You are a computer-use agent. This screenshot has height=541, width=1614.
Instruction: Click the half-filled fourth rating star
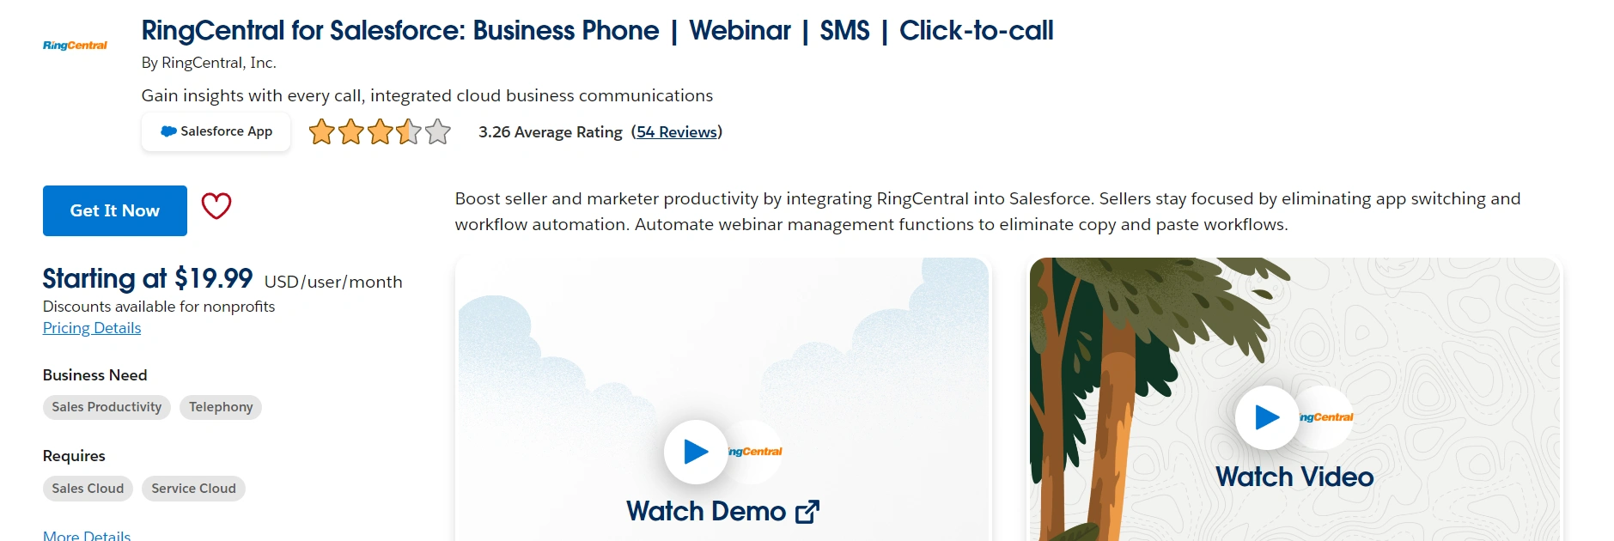click(x=409, y=132)
